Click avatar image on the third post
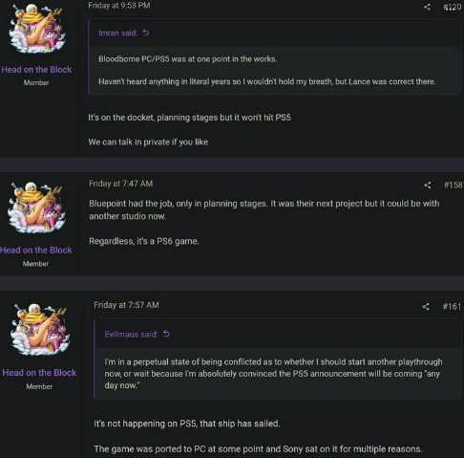The image size is (464, 458). tap(40, 330)
